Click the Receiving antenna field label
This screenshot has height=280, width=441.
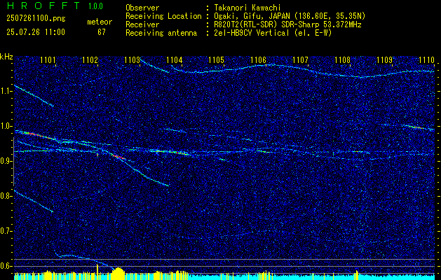161,33
